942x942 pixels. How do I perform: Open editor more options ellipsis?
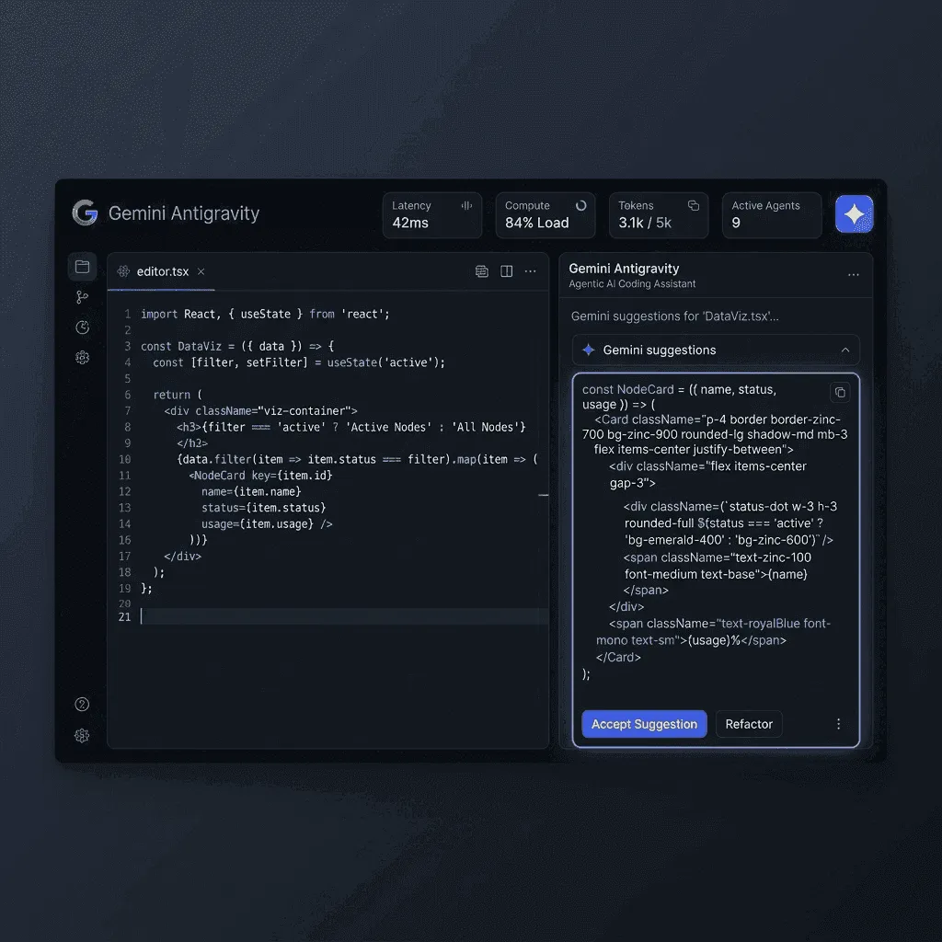531,271
